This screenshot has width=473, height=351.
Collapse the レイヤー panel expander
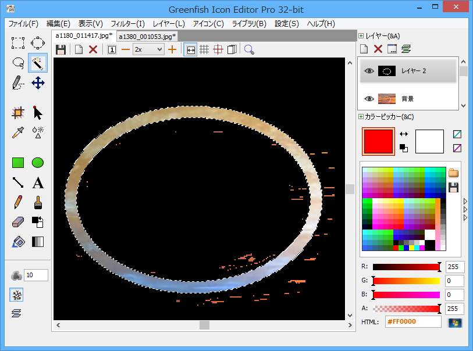tap(361, 36)
